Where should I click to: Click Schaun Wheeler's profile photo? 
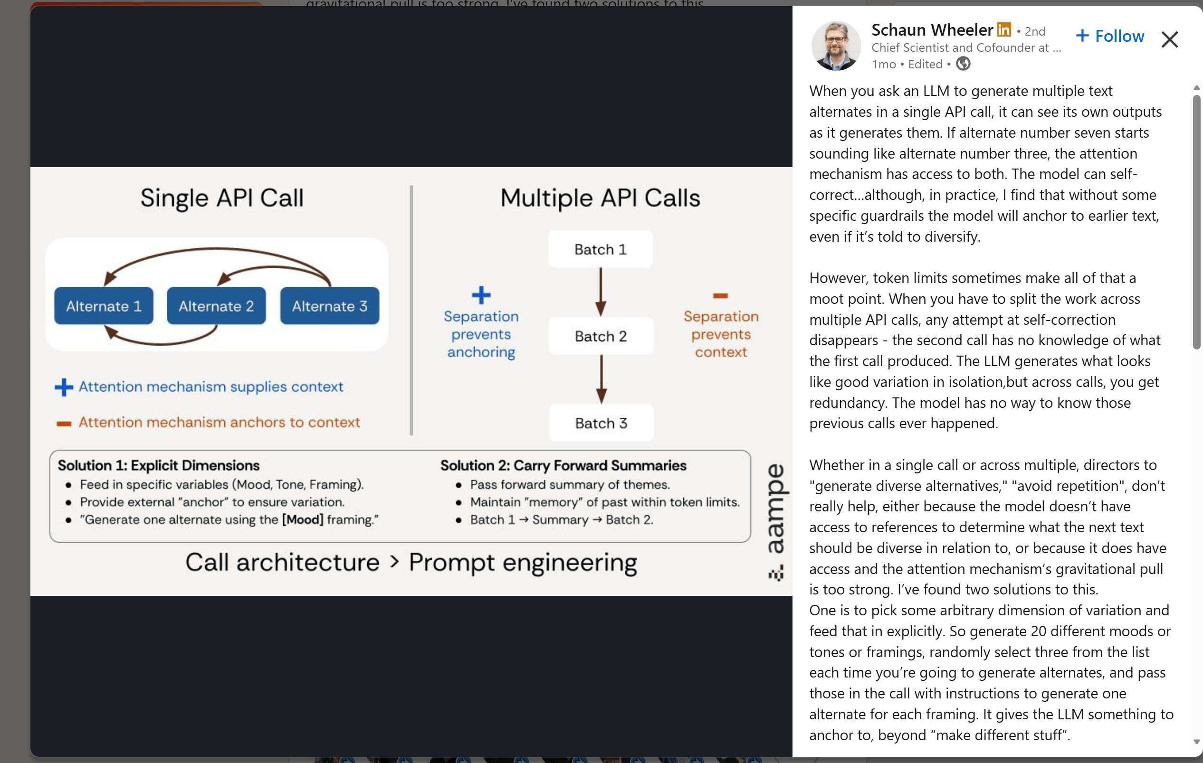(x=835, y=46)
